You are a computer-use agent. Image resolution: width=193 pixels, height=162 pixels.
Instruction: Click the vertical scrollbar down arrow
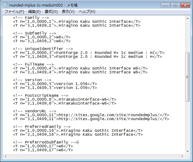pyautogui.click(x=188, y=152)
